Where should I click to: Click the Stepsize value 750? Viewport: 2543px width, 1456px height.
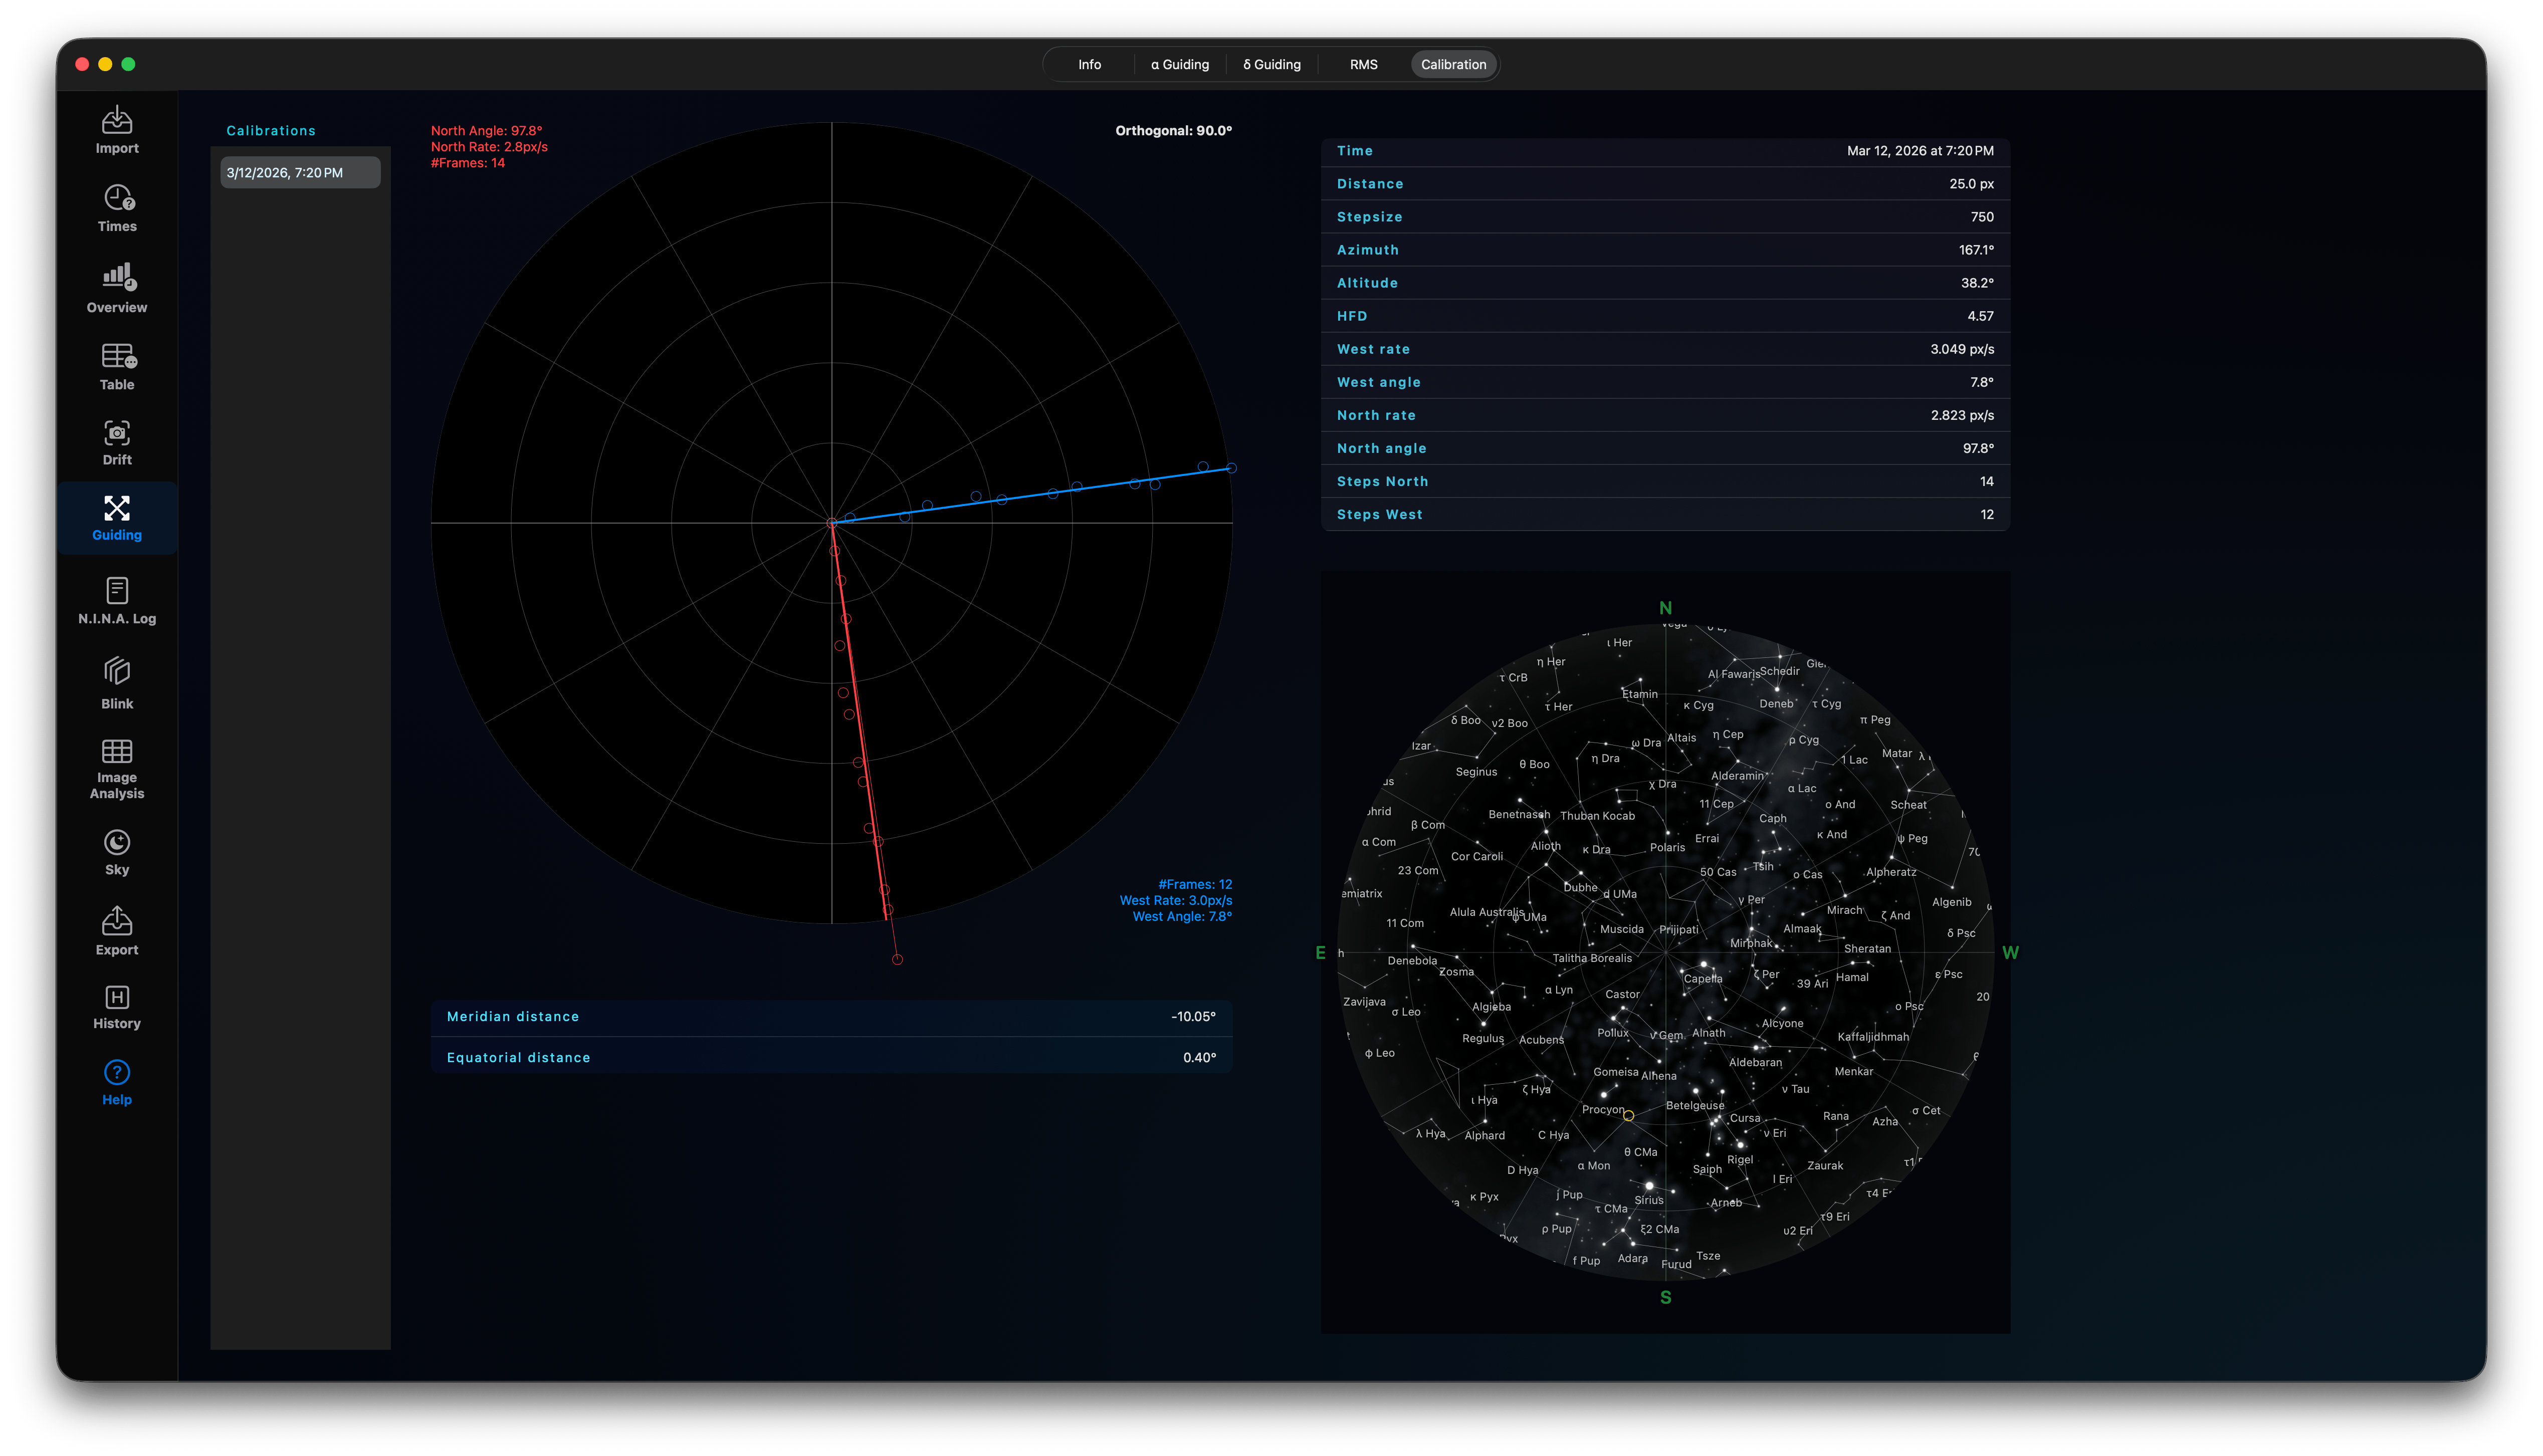(1982, 217)
